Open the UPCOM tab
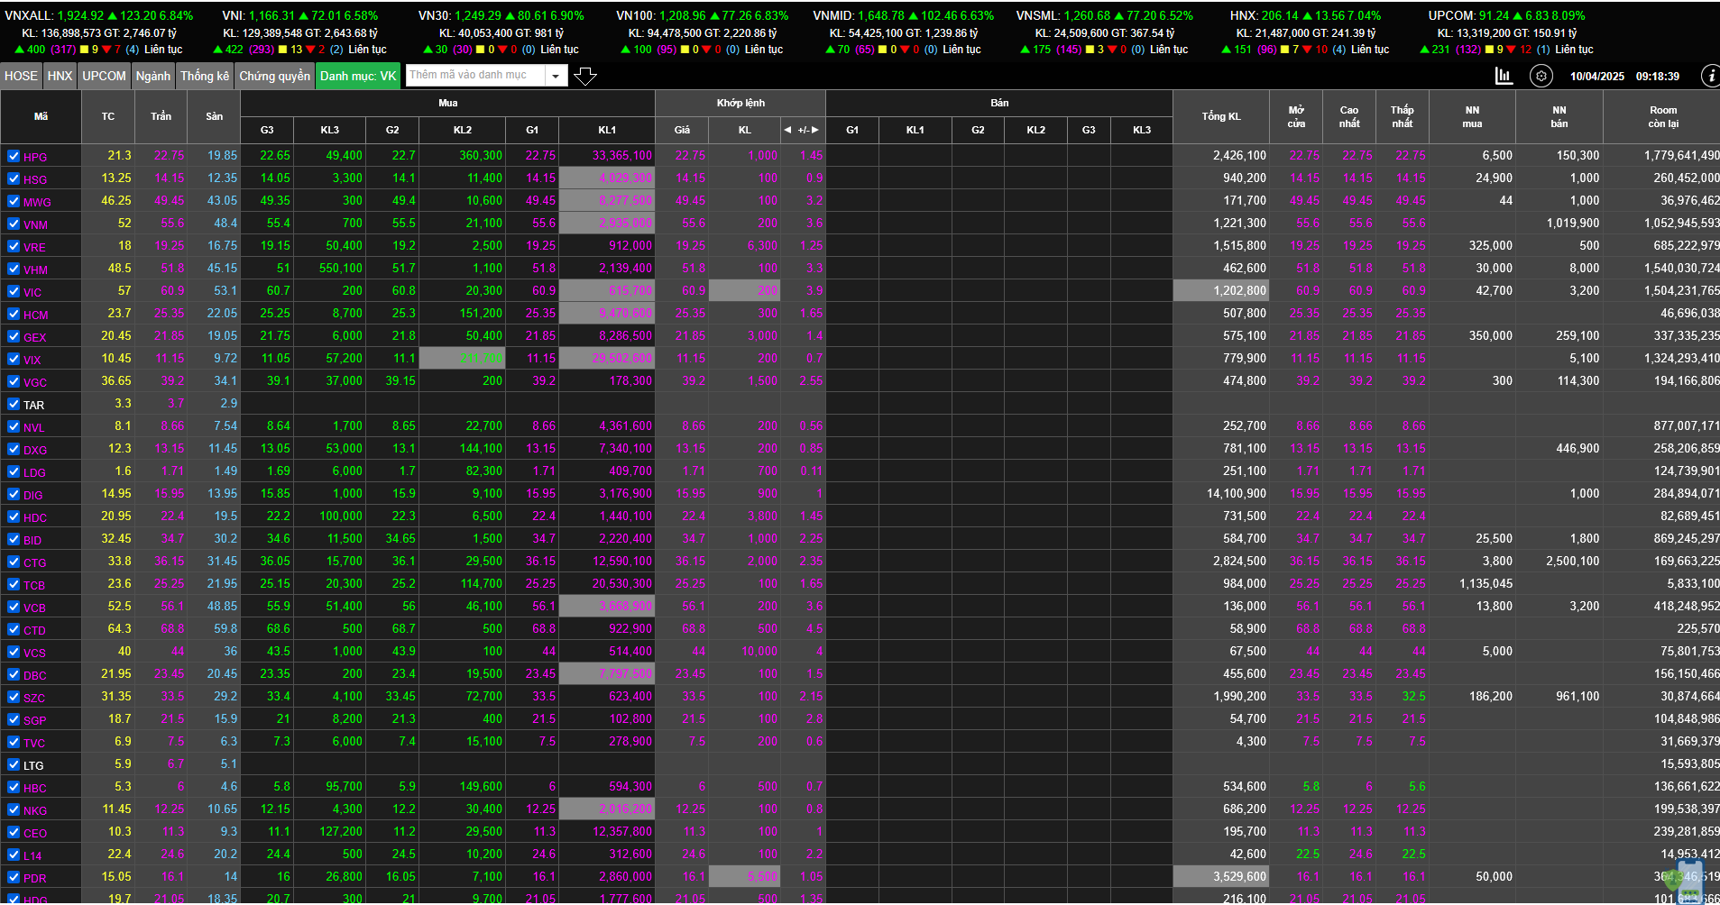The height and width of the screenshot is (905, 1720). coord(105,76)
